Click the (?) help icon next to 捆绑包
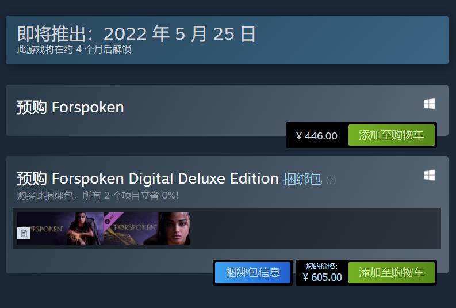The image size is (456, 308). 331,180
